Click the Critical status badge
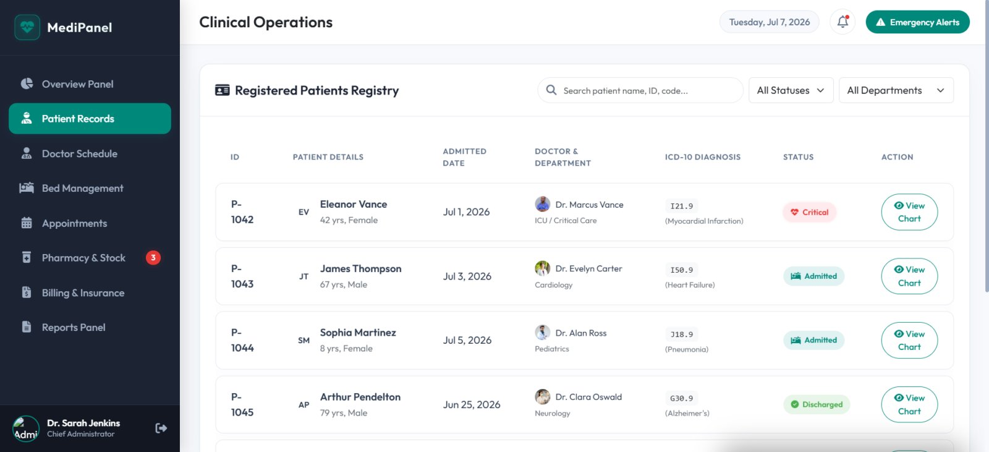Image resolution: width=989 pixels, height=452 pixels. coord(809,212)
